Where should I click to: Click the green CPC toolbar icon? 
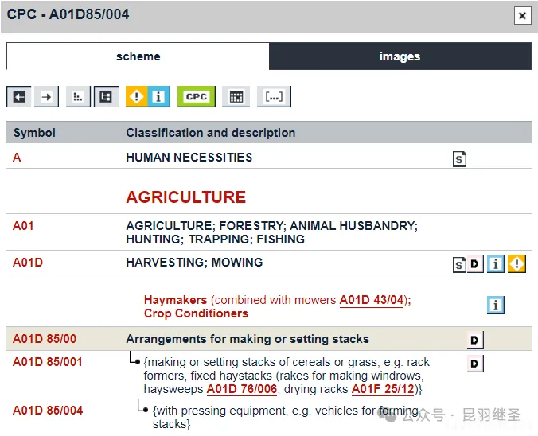pyautogui.click(x=196, y=96)
